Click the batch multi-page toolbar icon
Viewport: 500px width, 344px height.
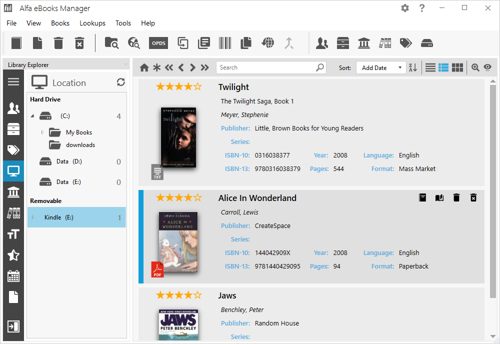183,43
